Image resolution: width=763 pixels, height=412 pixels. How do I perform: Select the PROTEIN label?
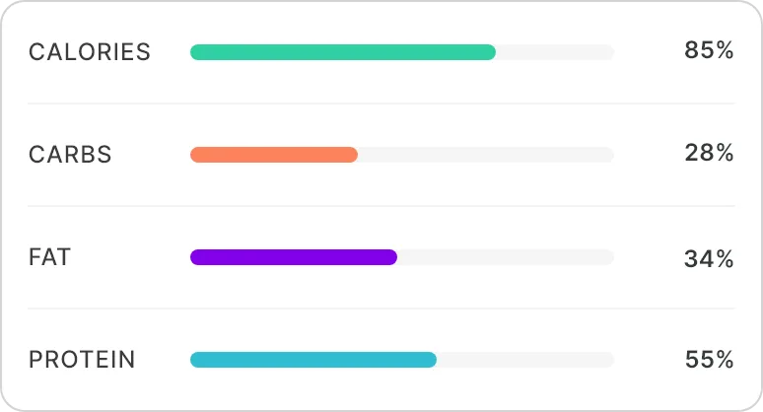click(82, 360)
